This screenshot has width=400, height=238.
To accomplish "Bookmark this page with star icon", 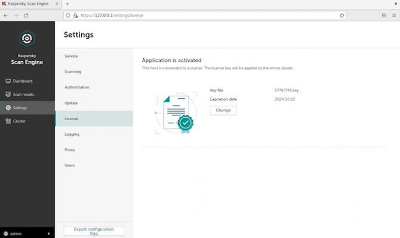I will point(342,15).
